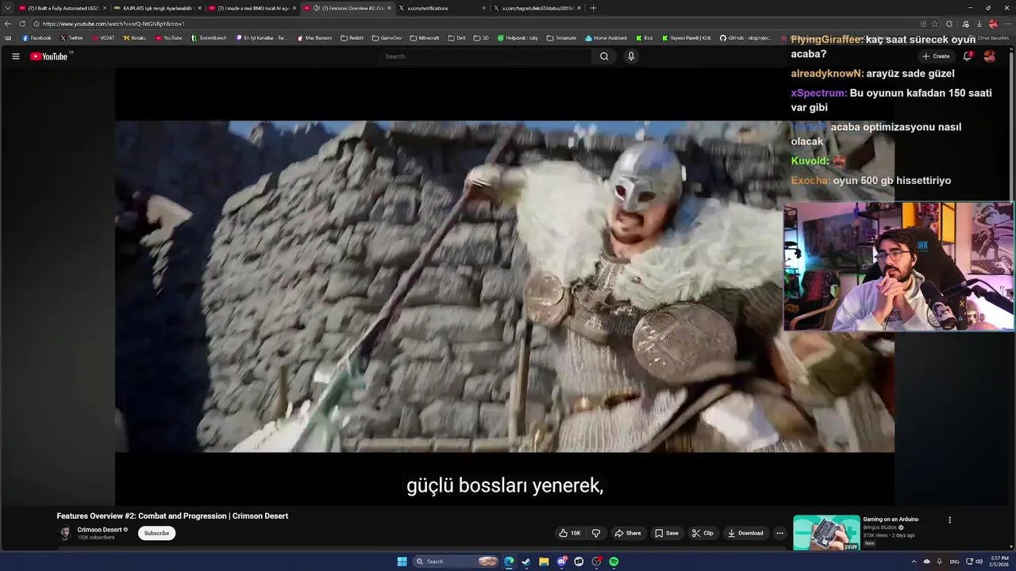The image size is (1016, 571).
Task: Switch to 'I made a real BMO local AI' tab
Action: 252,8
